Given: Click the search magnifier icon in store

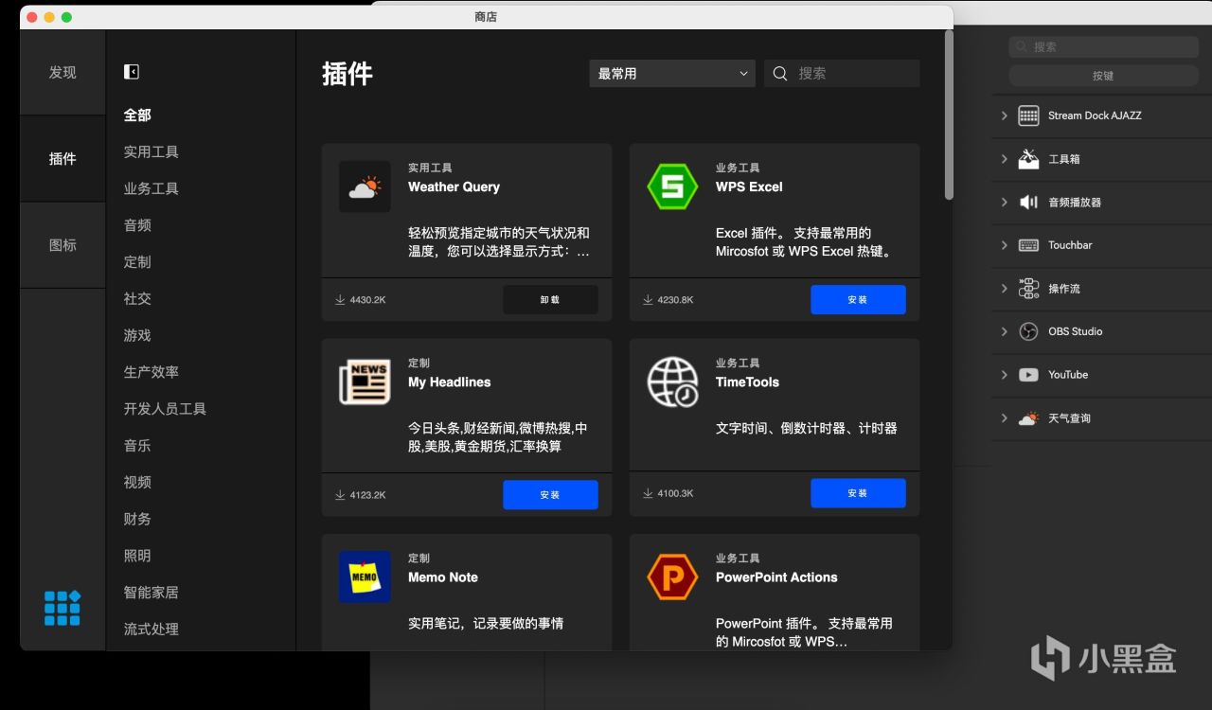Looking at the screenshot, I should [x=780, y=74].
